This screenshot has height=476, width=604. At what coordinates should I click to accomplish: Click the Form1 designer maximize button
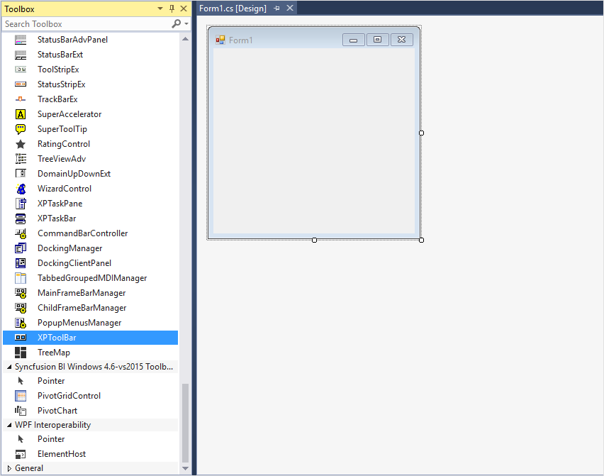(377, 40)
